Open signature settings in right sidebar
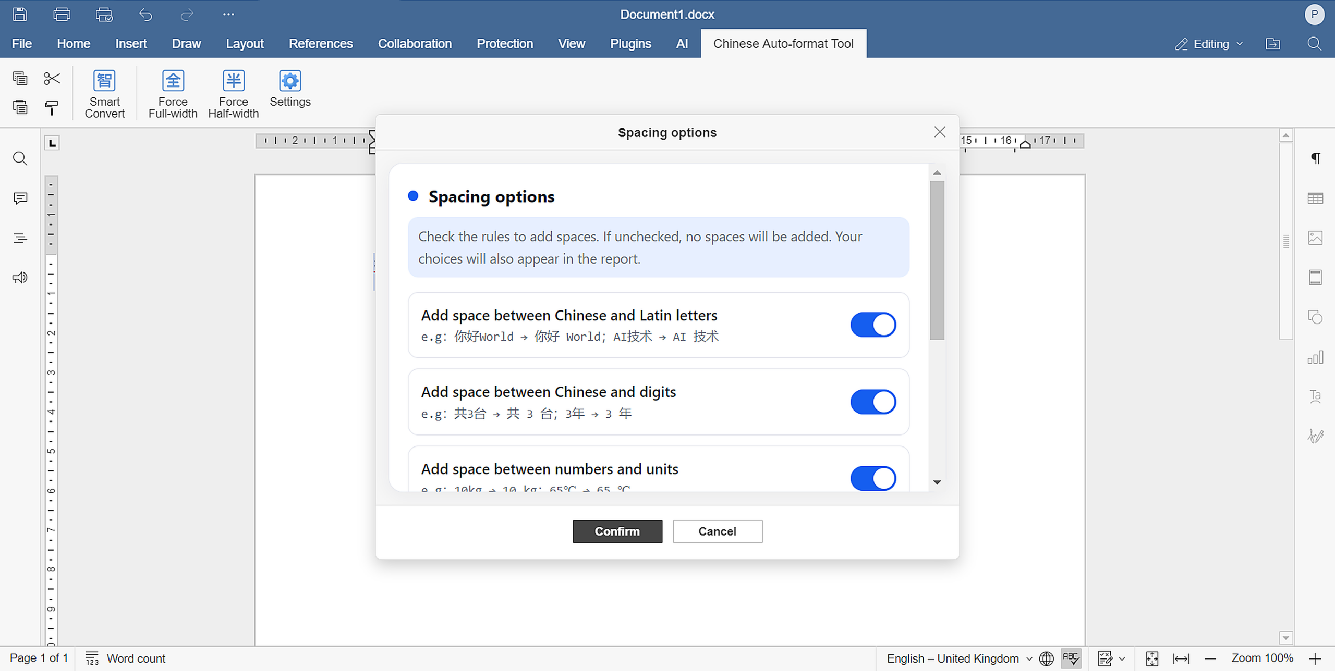This screenshot has height=671, width=1335. [x=1315, y=437]
